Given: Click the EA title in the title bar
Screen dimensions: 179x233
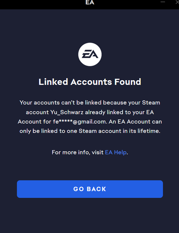Looking at the screenshot, I should (90, 2).
